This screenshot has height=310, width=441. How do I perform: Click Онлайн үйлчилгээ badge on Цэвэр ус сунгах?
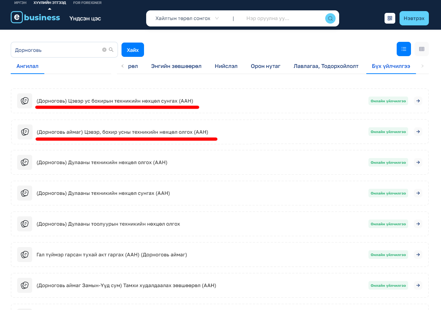[x=388, y=101]
